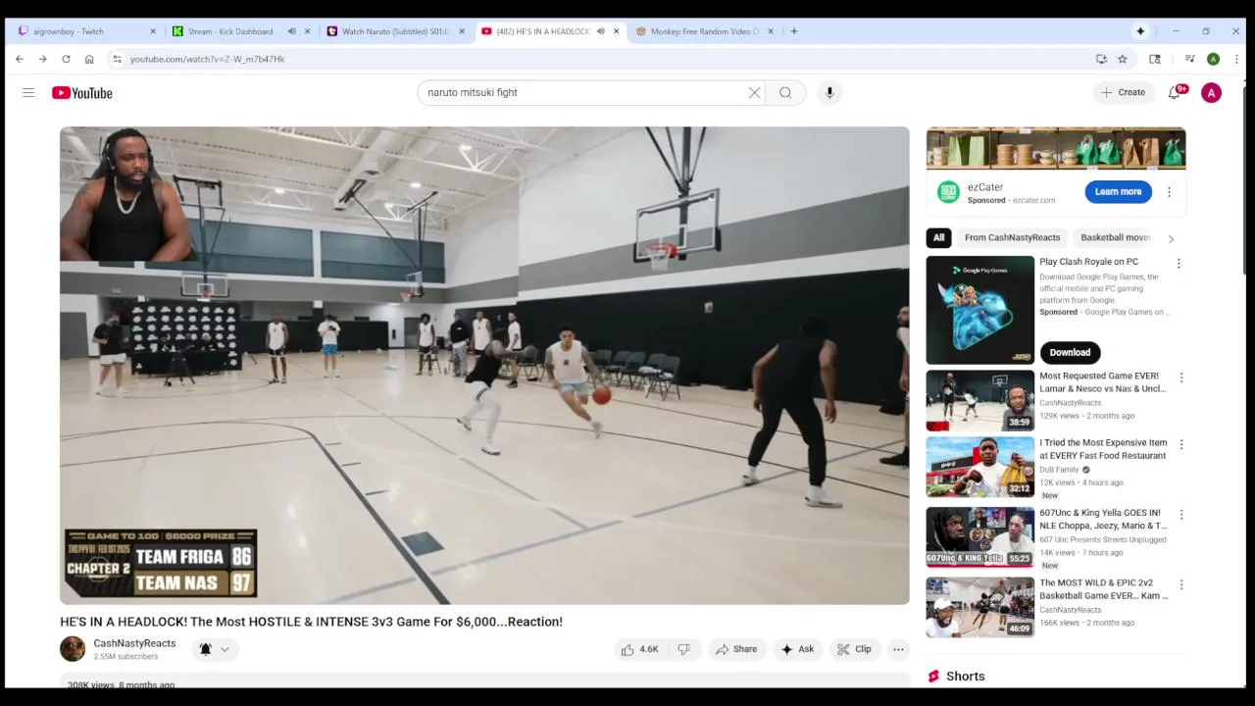Open options for 607Unc & King Yella video
Screen dimensions: 1255x706
[x=1180, y=515]
